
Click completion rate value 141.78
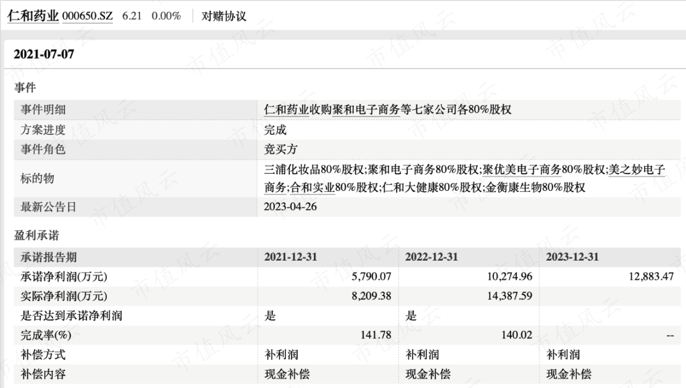click(x=375, y=335)
